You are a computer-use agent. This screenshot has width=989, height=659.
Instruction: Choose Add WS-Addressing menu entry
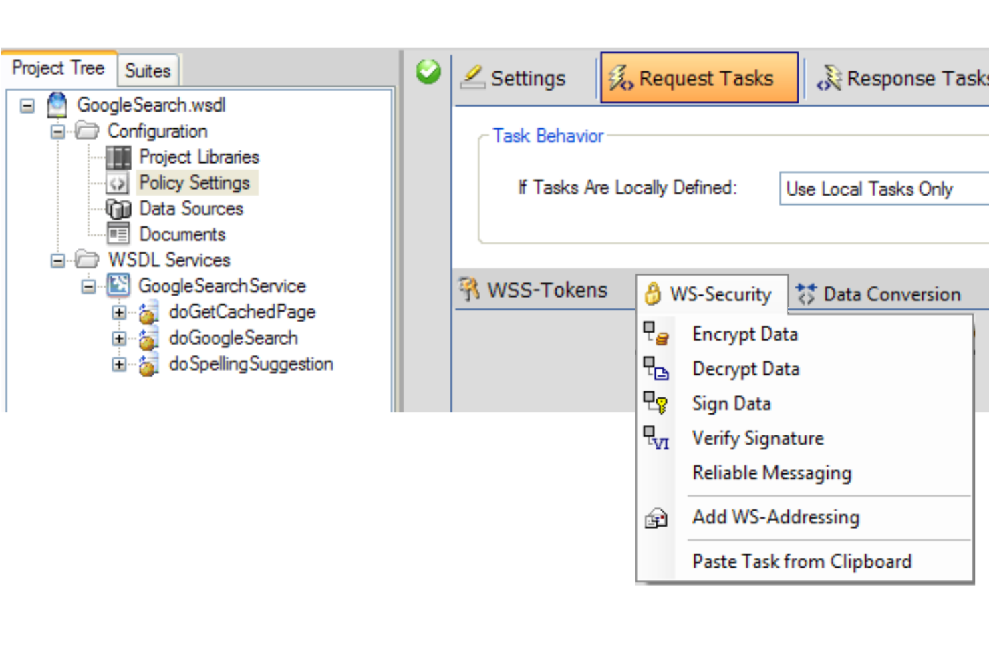[x=805, y=517]
